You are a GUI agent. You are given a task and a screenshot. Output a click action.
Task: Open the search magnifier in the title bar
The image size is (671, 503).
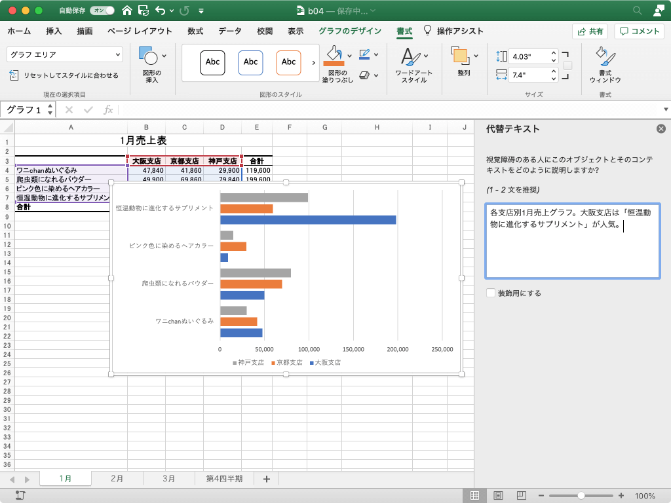(637, 10)
